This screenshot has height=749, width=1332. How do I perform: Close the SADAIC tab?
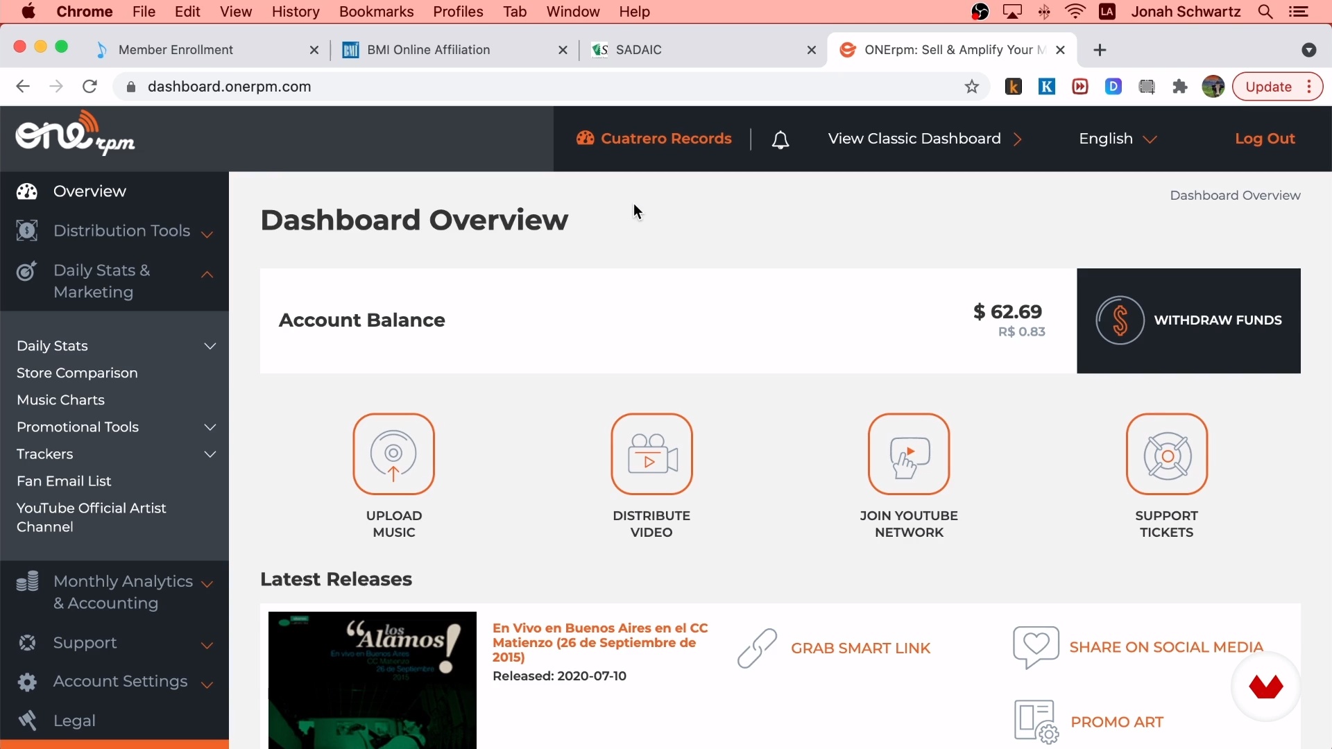(x=812, y=50)
